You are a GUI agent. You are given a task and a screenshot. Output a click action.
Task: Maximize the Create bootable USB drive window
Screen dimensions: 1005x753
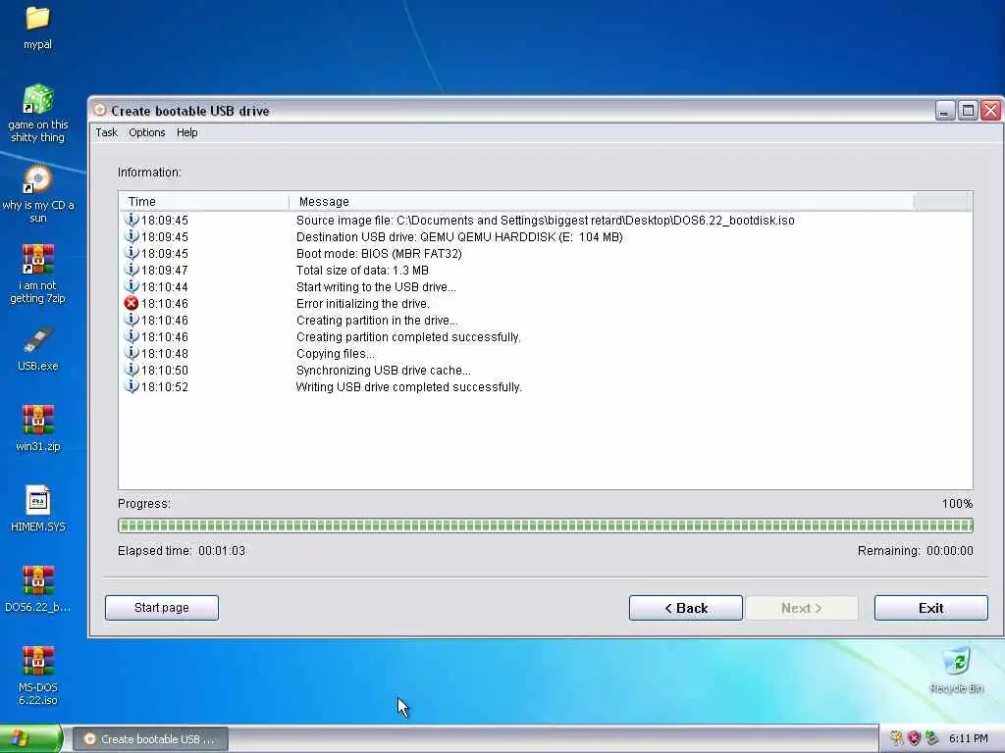coord(968,111)
